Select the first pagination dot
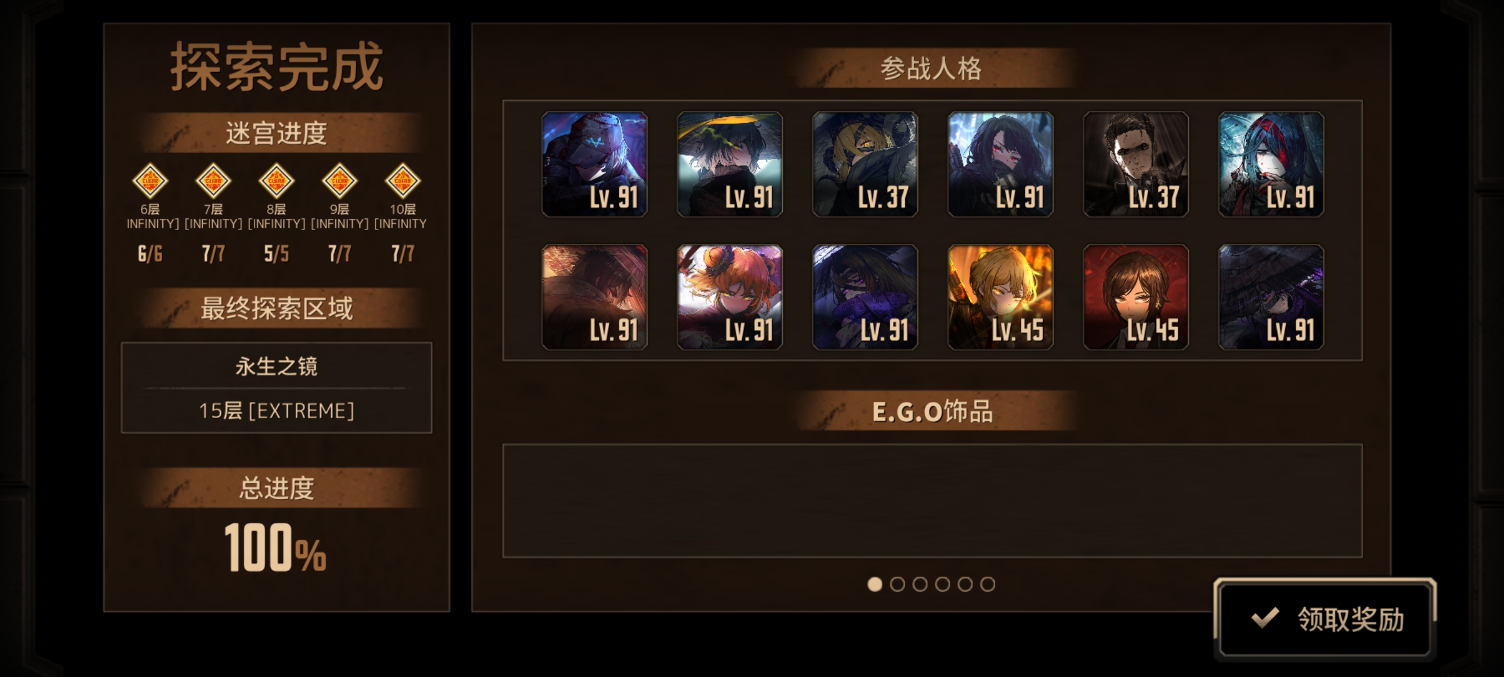1504x677 pixels. (875, 584)
